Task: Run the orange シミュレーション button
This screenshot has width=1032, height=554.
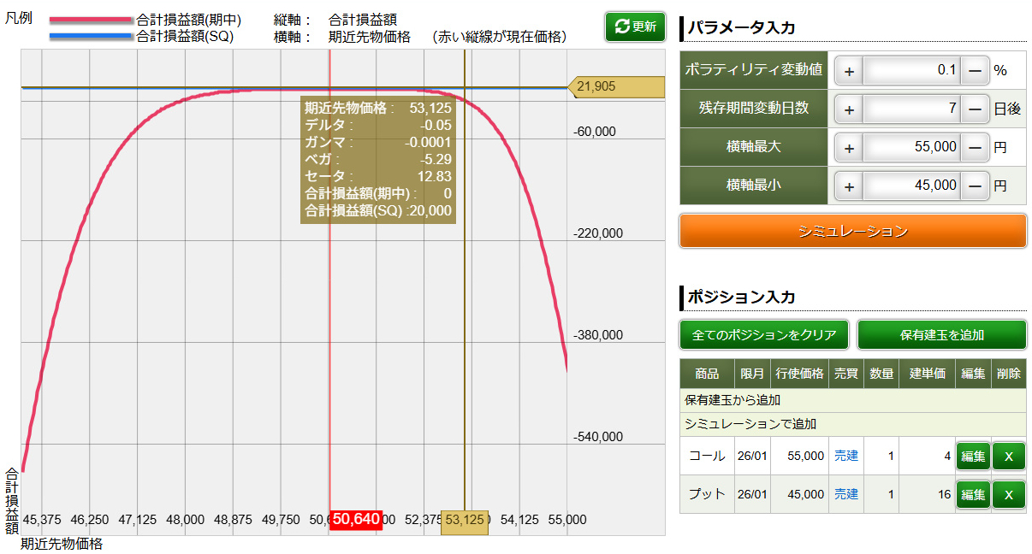Action: (852, 231)
